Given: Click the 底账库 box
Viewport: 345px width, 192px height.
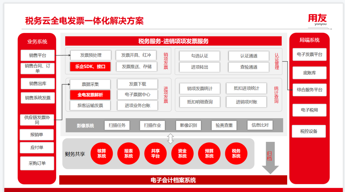Looking at the screenshot, I should pos(309,73).
